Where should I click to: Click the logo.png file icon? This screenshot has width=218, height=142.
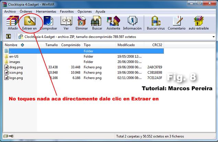(x=7, y=78)
